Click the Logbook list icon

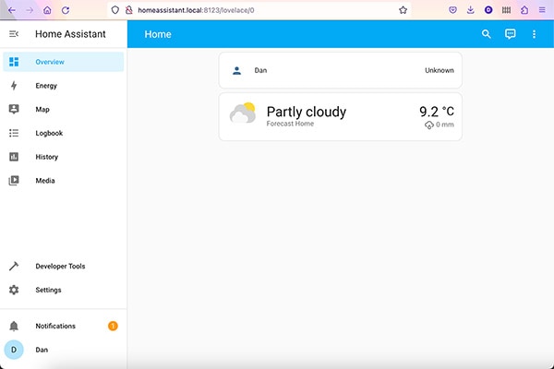tap(14, 133)
